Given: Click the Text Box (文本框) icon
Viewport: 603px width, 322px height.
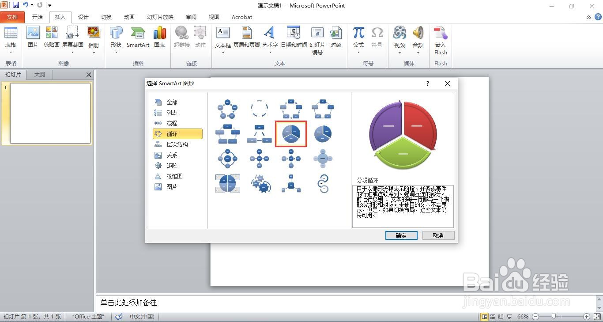Looking at the screenshot, I should pos(223,34).
